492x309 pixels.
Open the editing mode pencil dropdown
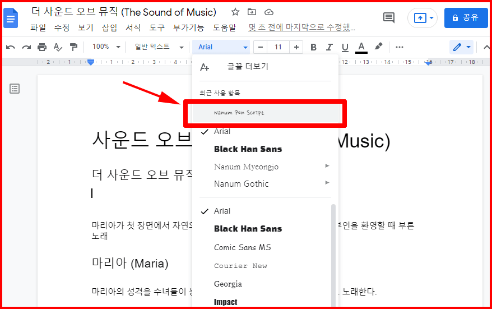(x=461, y=47)
